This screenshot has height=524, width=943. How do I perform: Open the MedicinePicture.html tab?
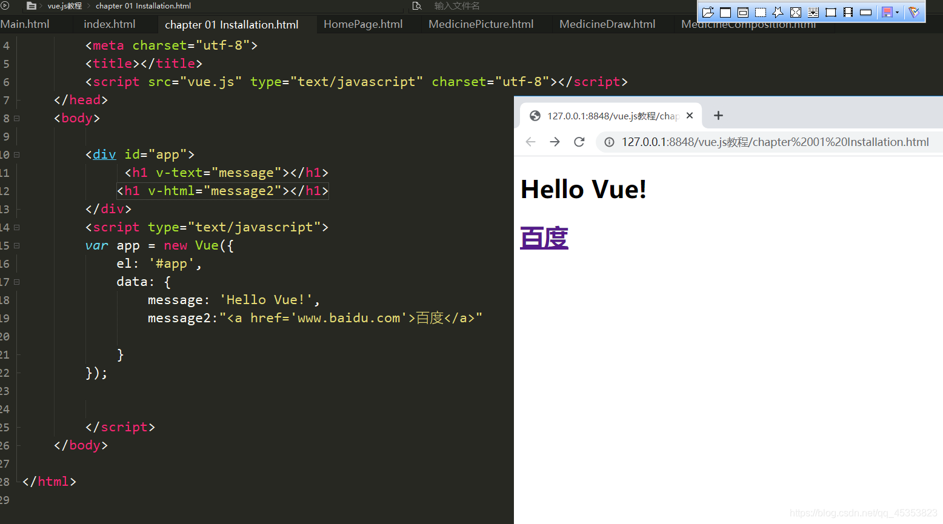click(481, 24)
